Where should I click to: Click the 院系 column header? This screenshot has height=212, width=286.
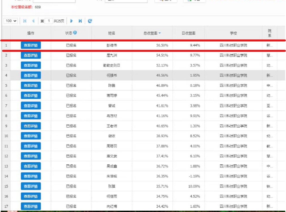click(269, 33)
